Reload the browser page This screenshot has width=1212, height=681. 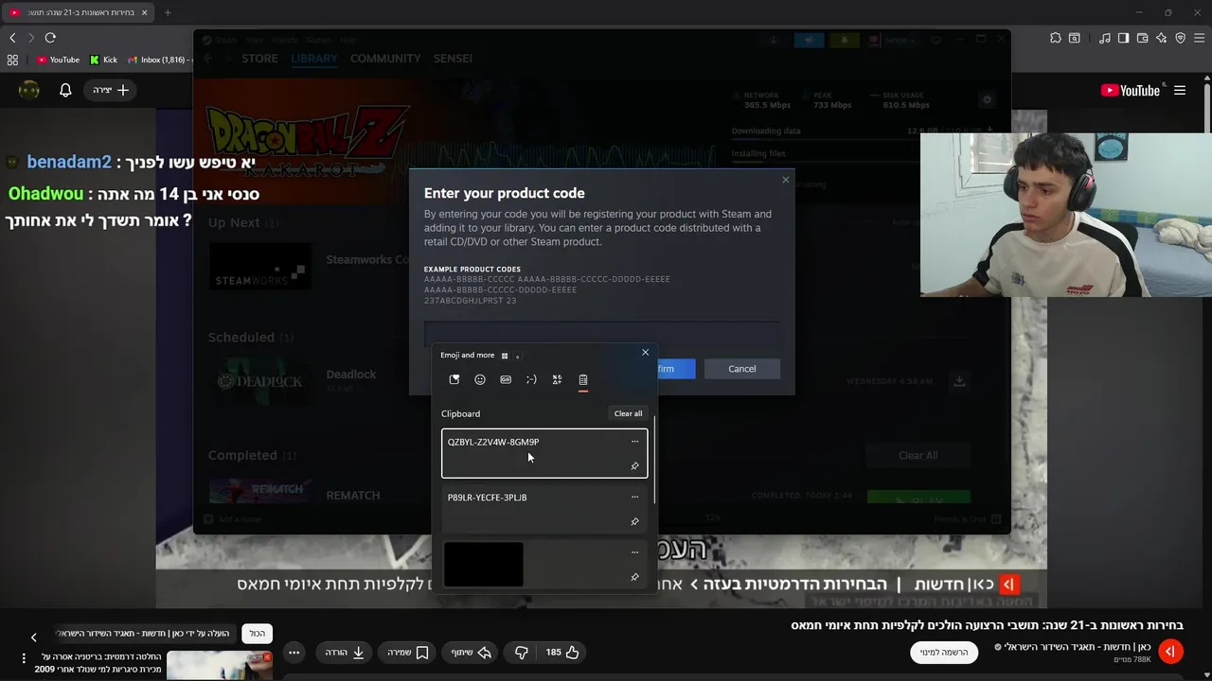(x=50, y=38)
